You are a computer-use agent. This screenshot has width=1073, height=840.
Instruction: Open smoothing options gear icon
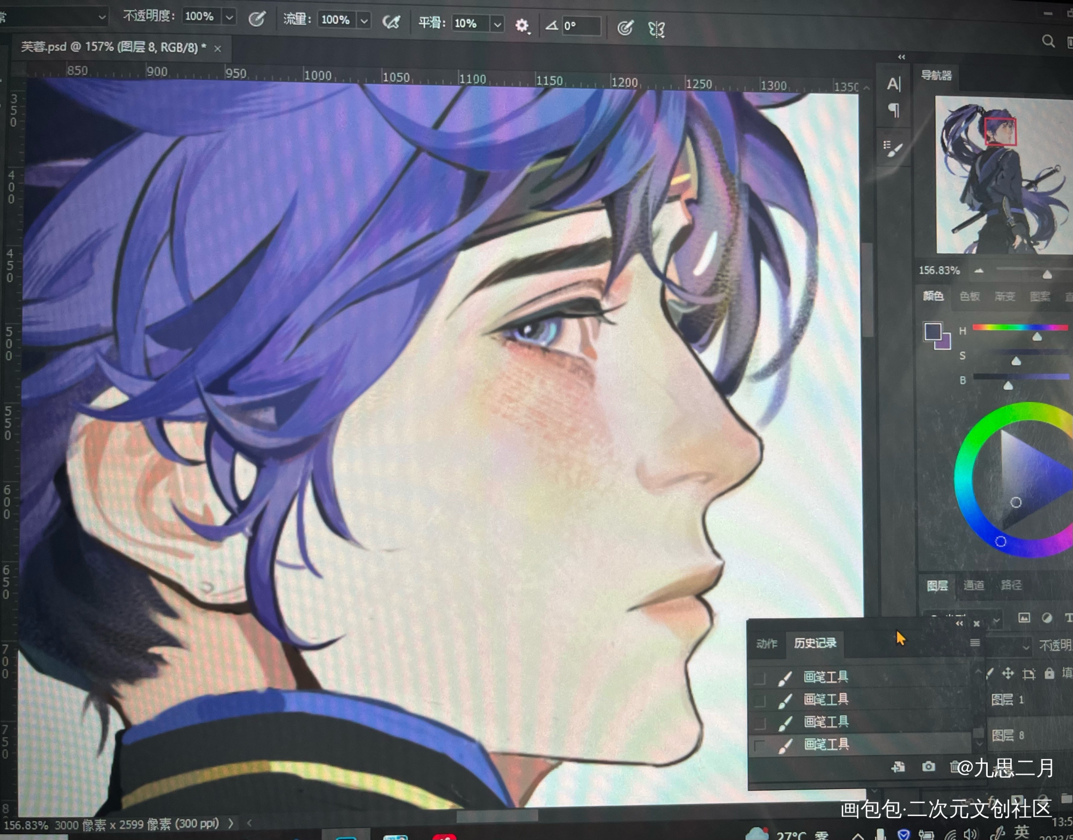point(521,25)
